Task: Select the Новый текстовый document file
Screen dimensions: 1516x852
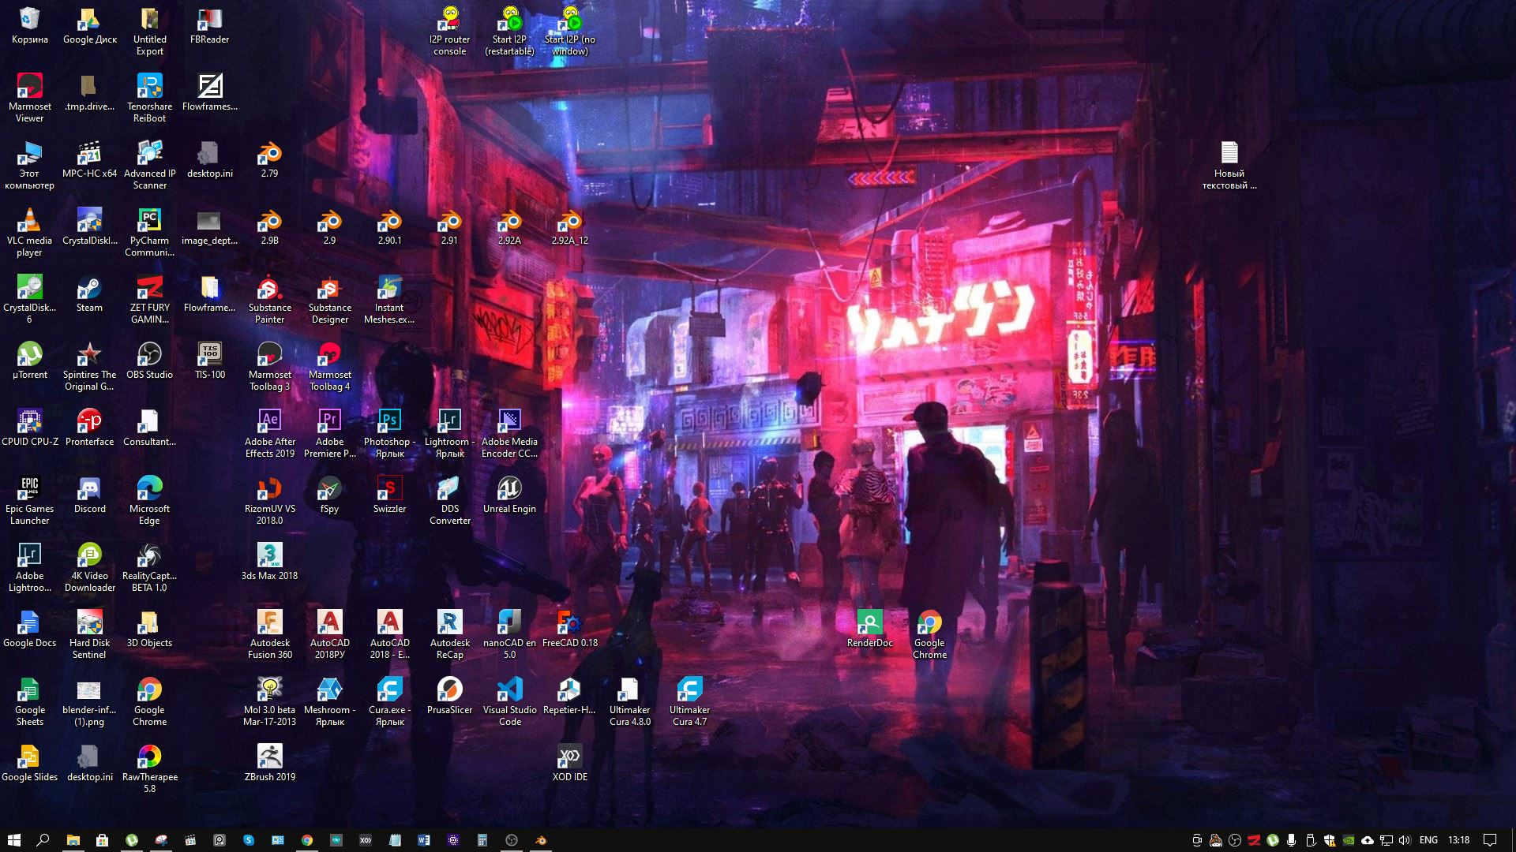Action: (1229, 165)
